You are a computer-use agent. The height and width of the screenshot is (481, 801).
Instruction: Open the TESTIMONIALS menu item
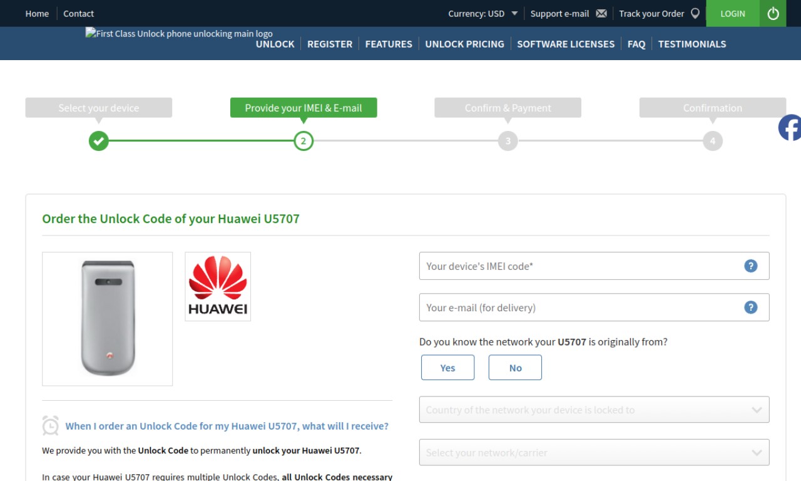(692, 44)
